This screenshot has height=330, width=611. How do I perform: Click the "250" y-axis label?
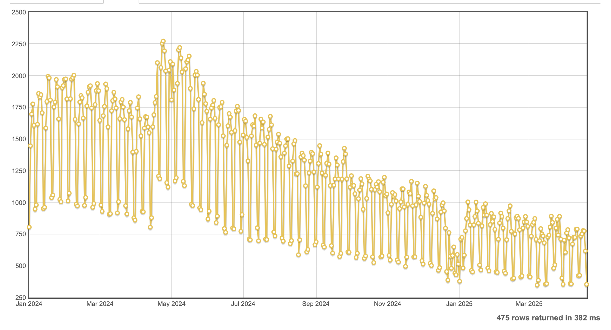pos(20,298)
